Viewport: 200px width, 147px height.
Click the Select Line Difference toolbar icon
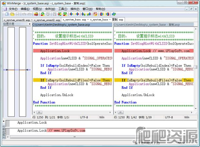point(36,14)
